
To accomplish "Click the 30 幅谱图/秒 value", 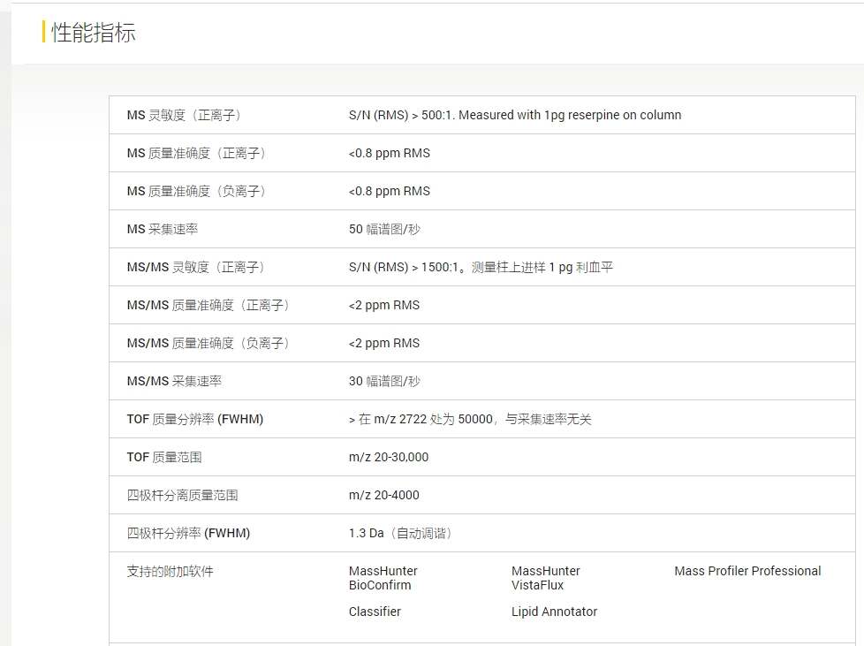I will (x=384, y=382).
